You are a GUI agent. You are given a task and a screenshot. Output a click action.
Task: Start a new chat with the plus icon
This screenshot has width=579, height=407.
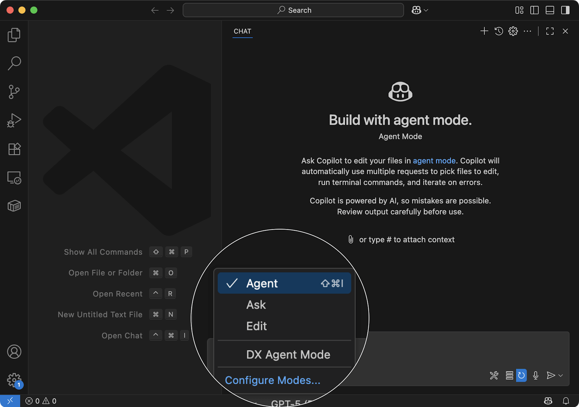[484, 31]
